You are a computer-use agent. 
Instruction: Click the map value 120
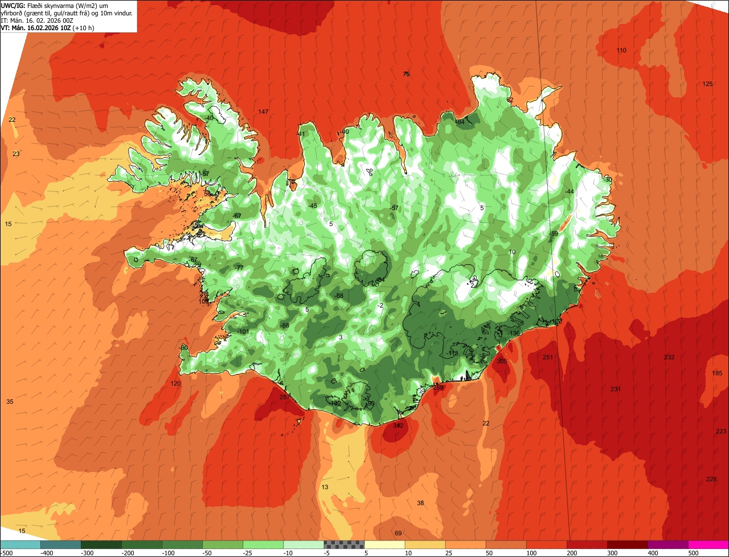coord(175,384)
